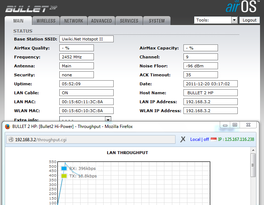The width and height of the screenshot is (264, 205).
Task: Click the Bullet 2HP logo
Action: tap(31, 9)
